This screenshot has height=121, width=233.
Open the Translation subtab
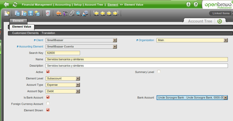pyautogui.click(x=48, y=33)
